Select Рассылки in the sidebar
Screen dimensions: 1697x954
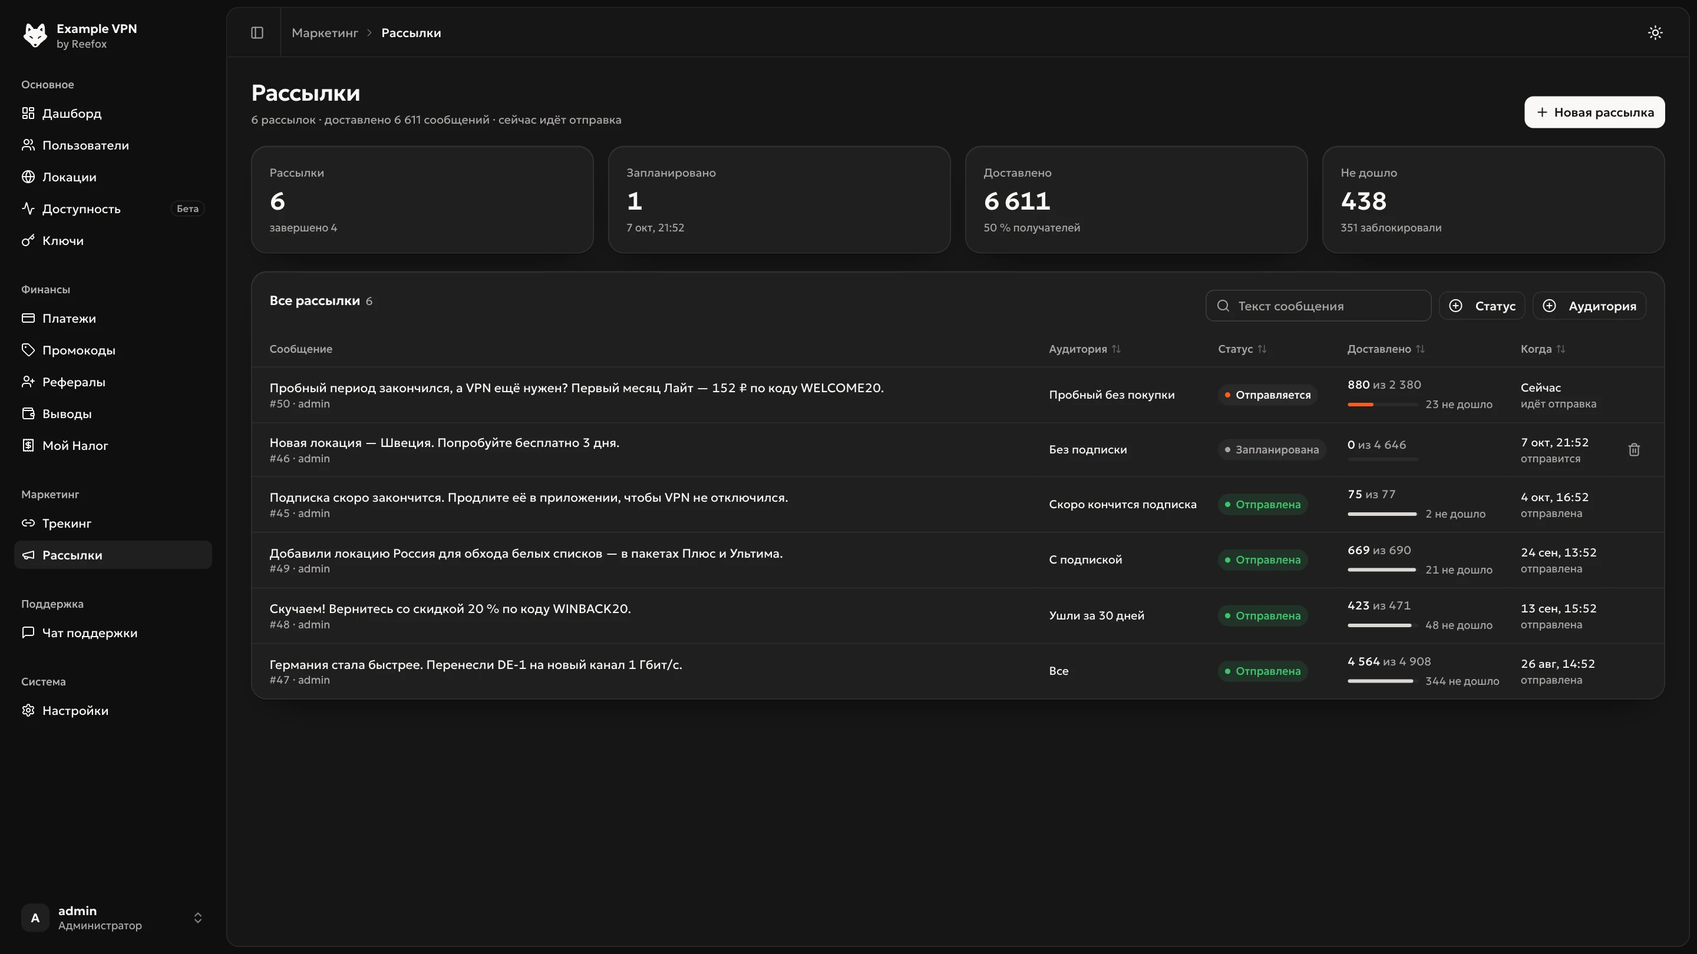coord(113,555)
